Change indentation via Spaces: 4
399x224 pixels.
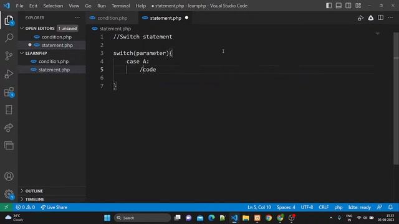286,207
